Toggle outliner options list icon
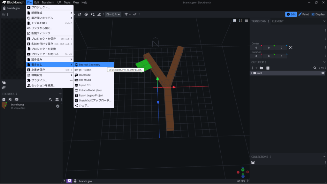 268,68
